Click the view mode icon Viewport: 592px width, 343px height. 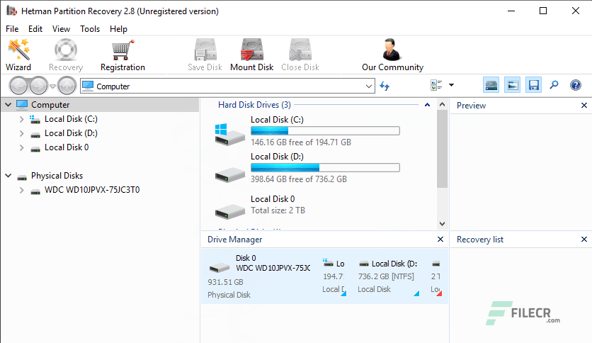tap(436, 85)
